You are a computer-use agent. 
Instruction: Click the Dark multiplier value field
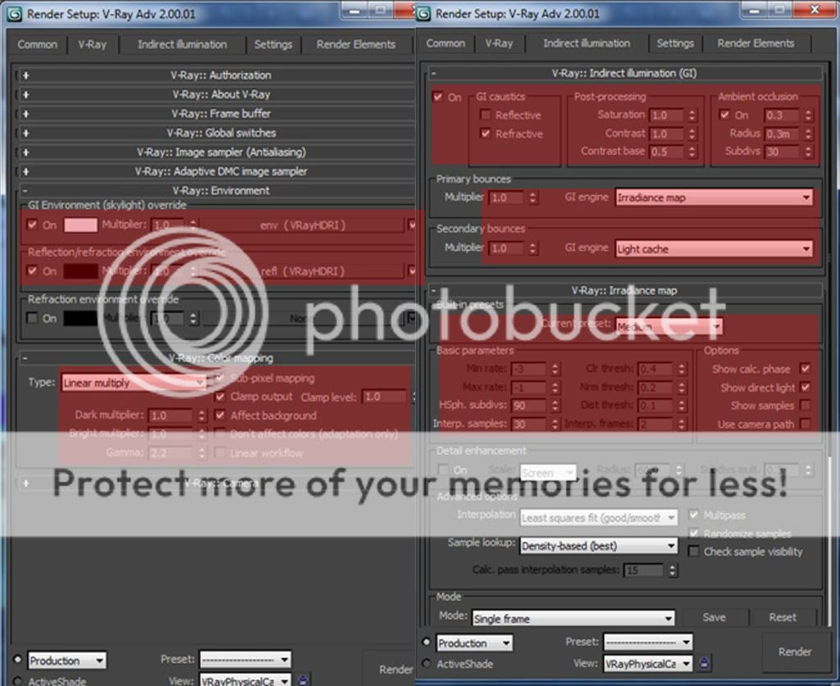tap(171, 416)
